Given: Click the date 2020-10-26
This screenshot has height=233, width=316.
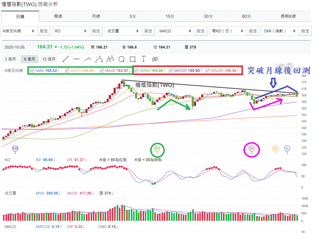Looking at the screenshot, I should pyautogui.click(x=15, y=47).
